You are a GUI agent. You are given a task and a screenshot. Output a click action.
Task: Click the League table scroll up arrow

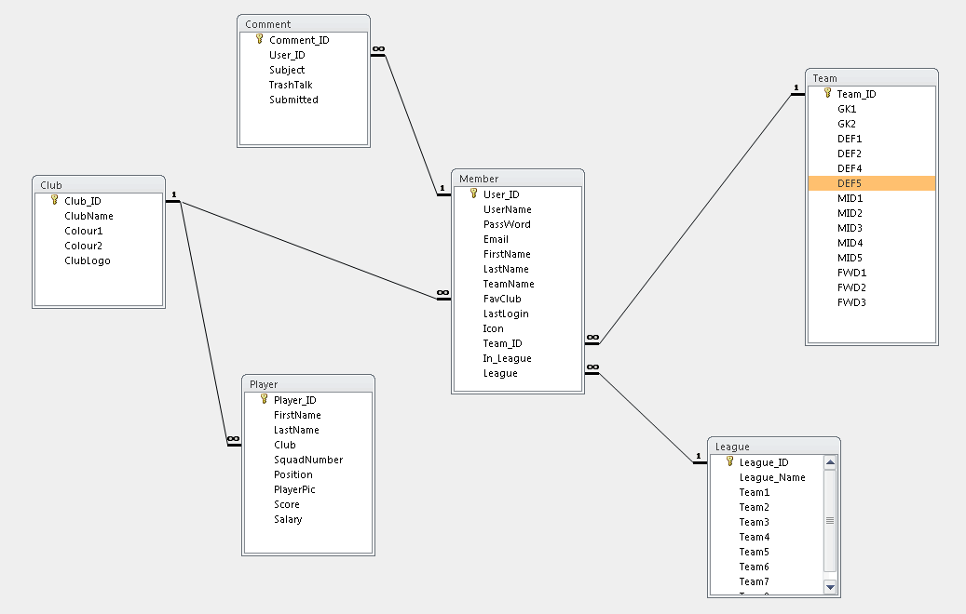[x=830, y=462]
